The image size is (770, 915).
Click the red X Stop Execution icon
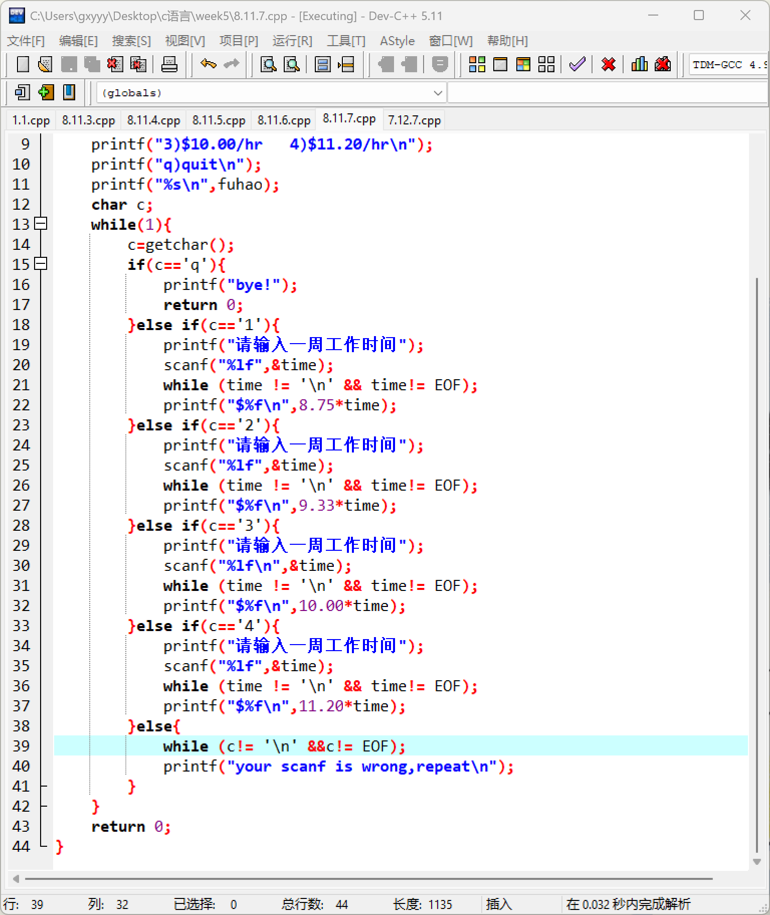click(x=609, y=64)
